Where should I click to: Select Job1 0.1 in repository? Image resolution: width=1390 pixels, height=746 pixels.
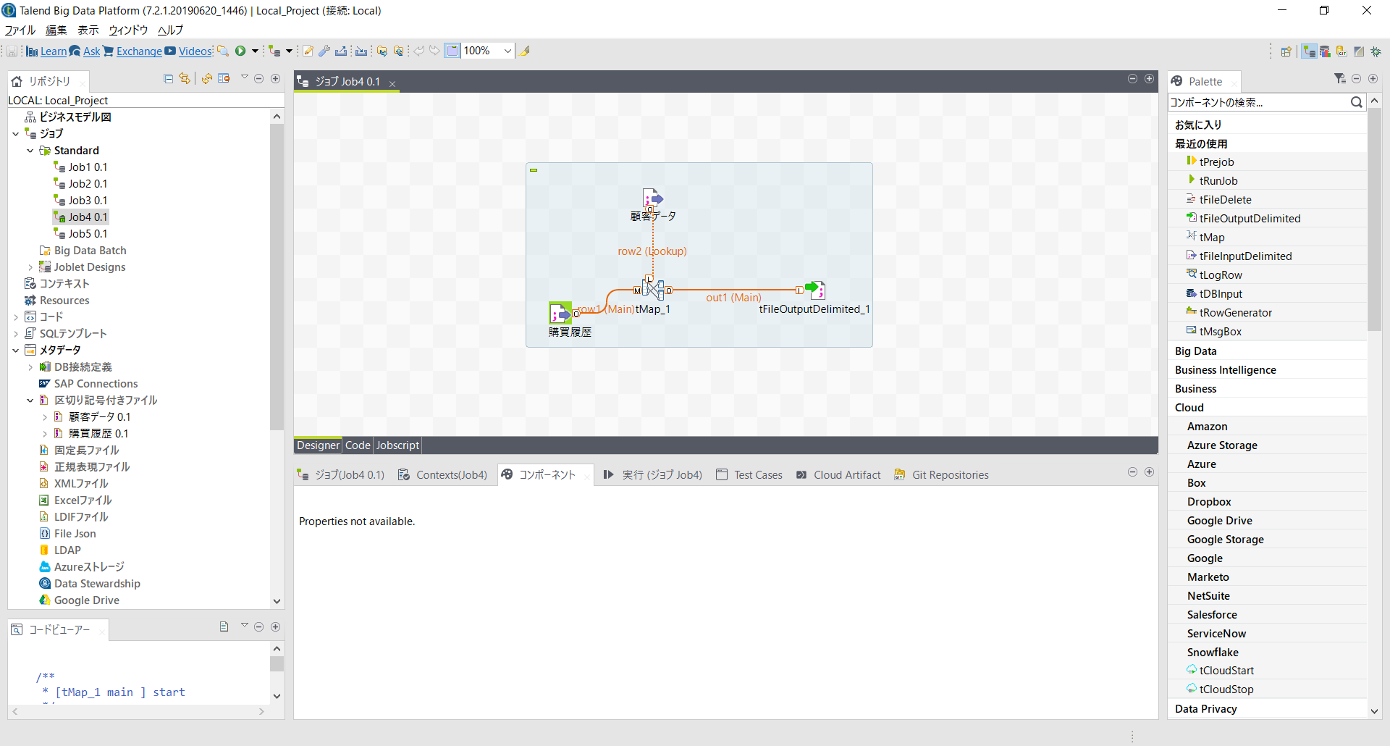[x=88, y=167]
